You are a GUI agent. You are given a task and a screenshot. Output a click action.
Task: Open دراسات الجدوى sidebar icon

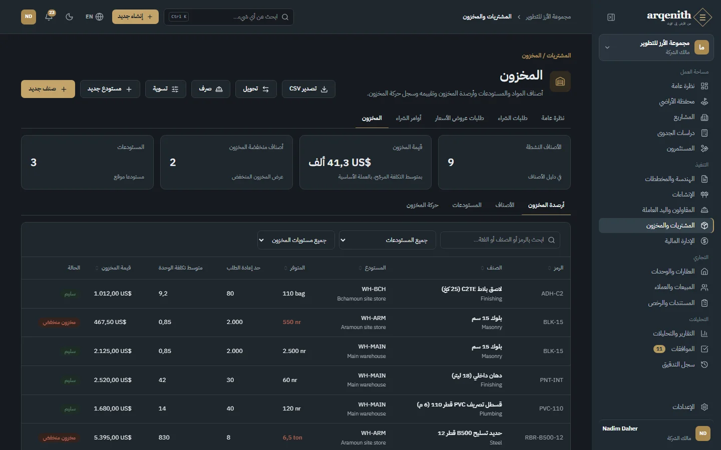pyautogui.click(x=704, y=133)
